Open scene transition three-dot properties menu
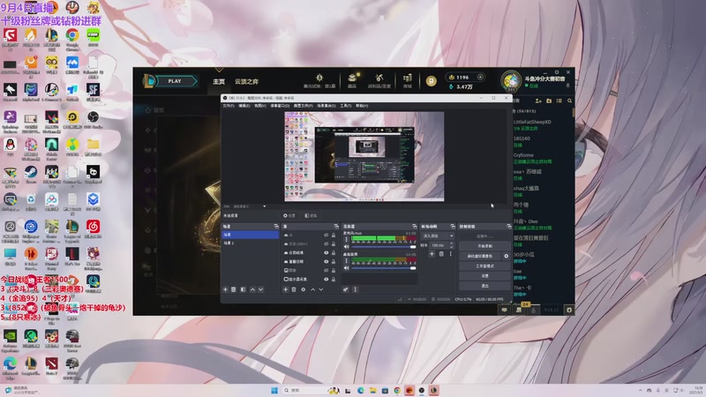 451,254
